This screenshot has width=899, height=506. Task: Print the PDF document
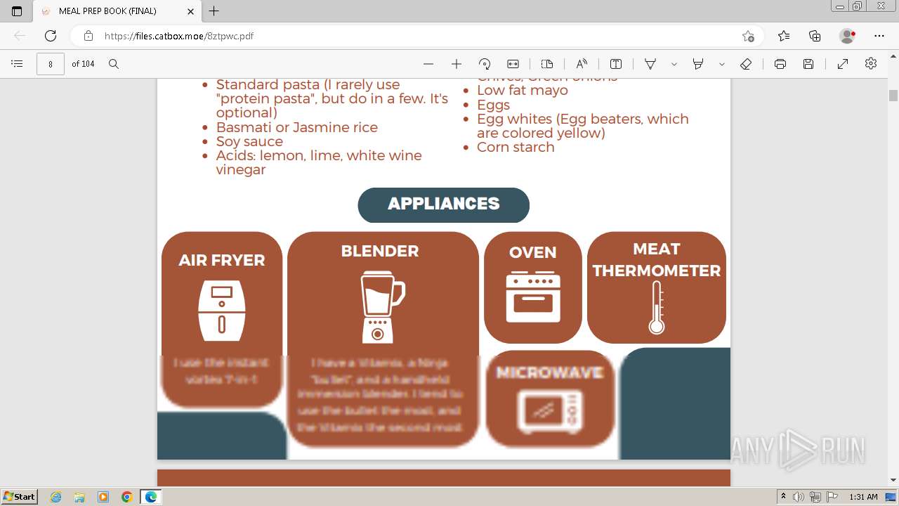pos(780,64)
